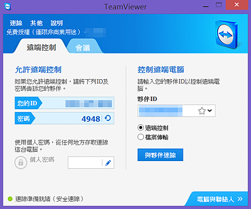Screen dimensions: 251x209
Task: Click the TeamViewer logo in the header
Action: coord(227,35)
